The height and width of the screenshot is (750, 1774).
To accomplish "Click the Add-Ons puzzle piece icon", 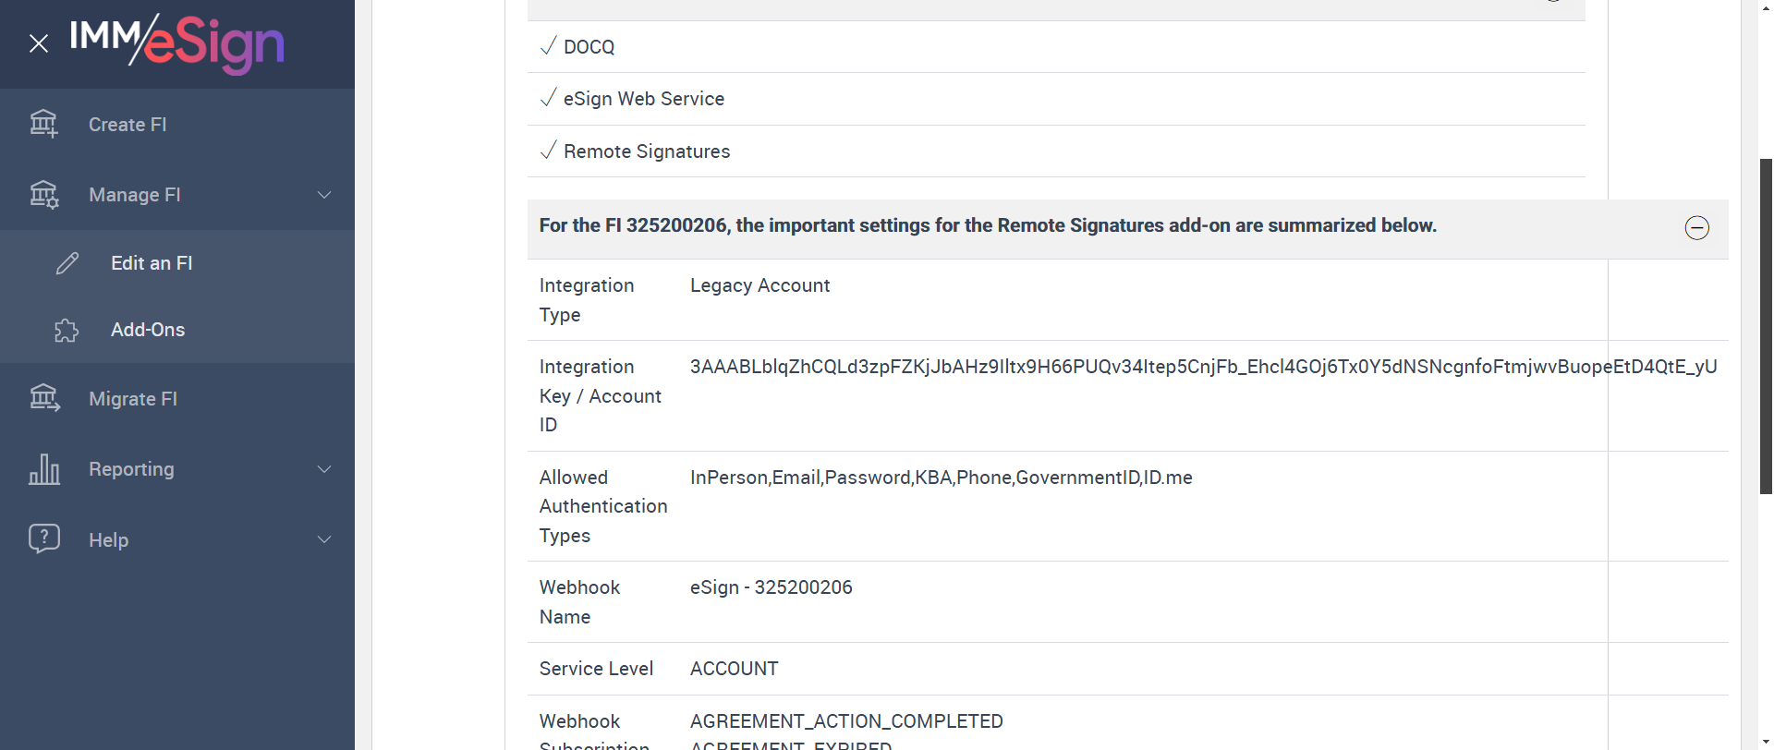I will 67,330.
